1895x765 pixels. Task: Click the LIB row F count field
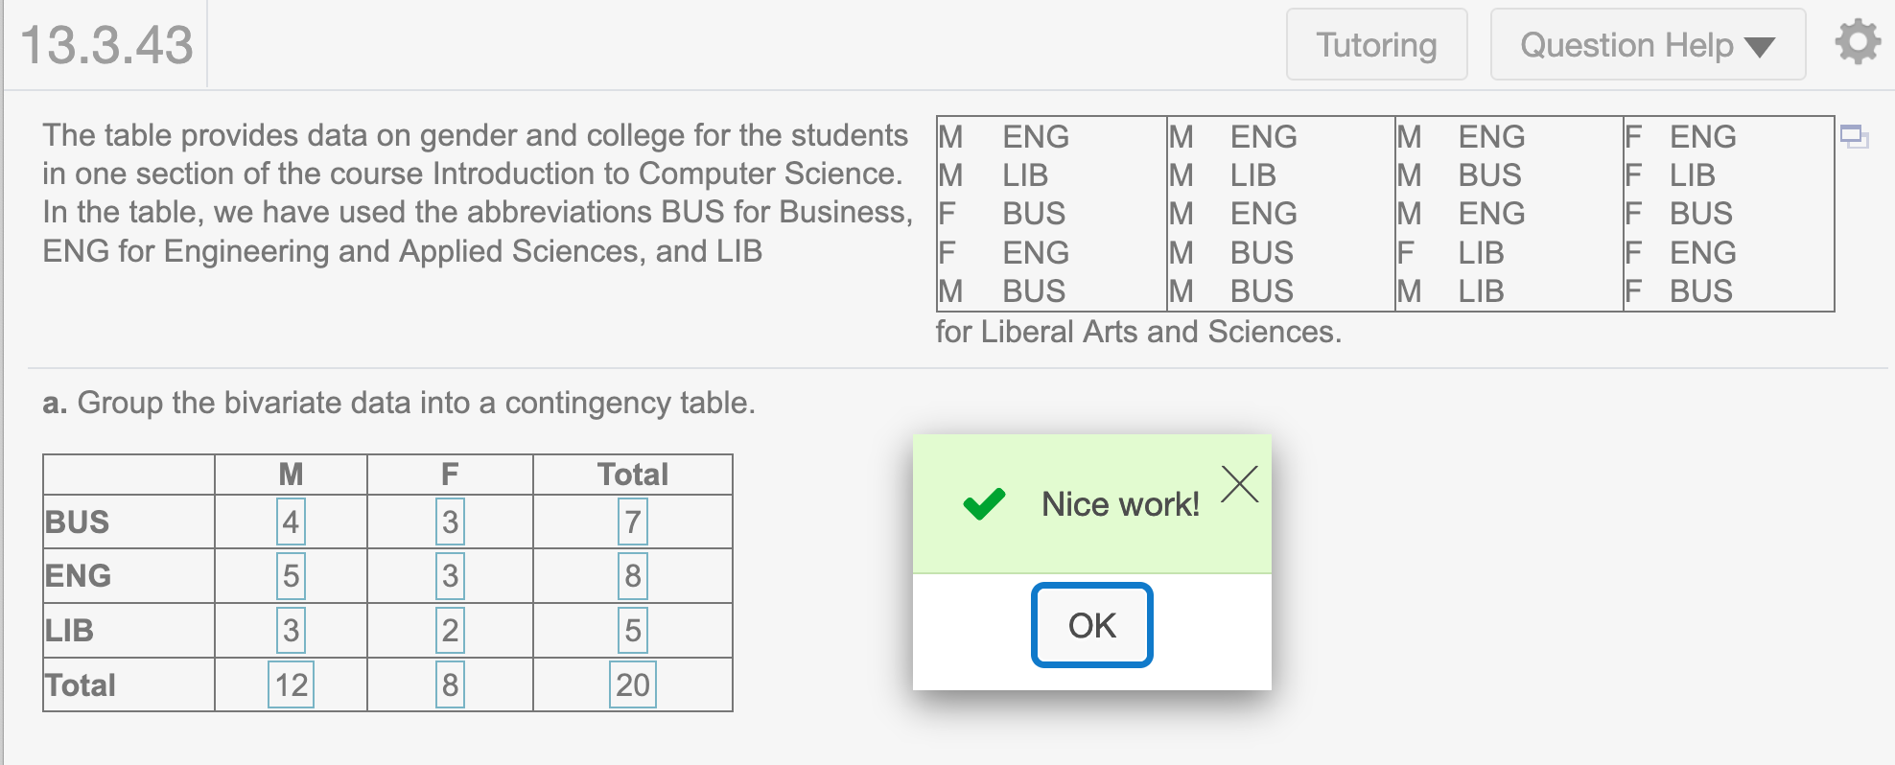click(450, 631)
